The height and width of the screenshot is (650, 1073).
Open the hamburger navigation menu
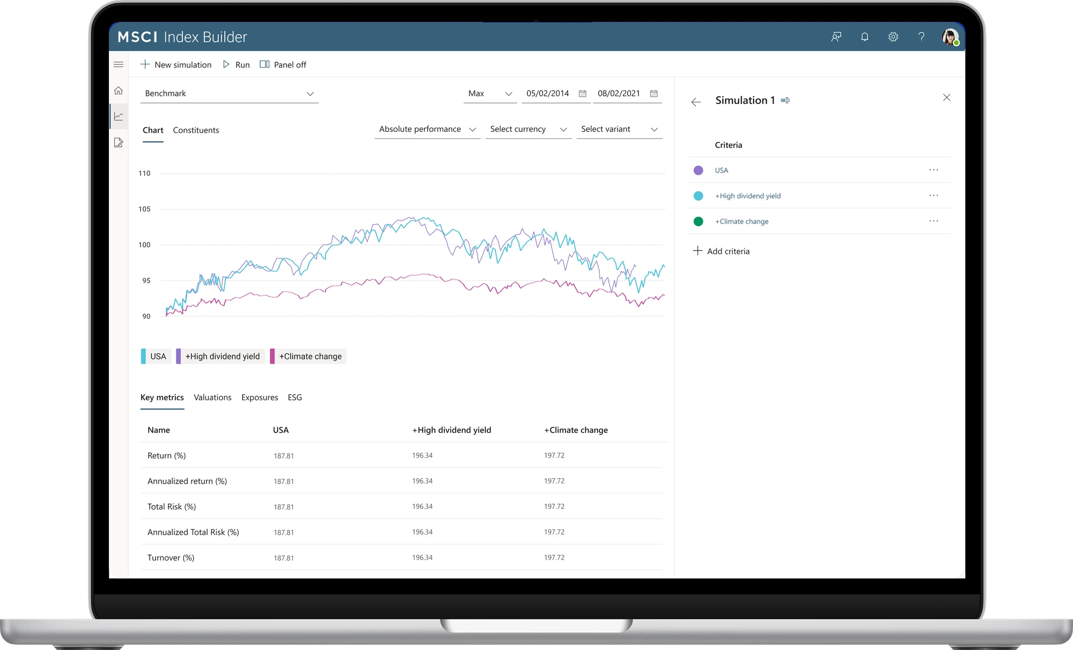click(119, 64)
